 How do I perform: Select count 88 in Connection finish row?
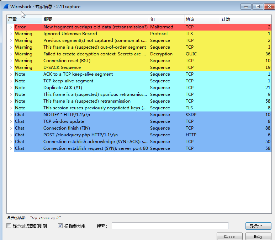pyautogui.click(x=268, y=128)
